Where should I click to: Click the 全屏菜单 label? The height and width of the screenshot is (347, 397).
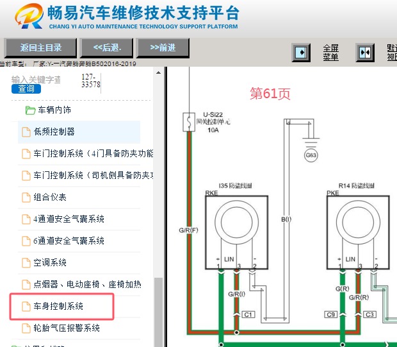(330, 53)
